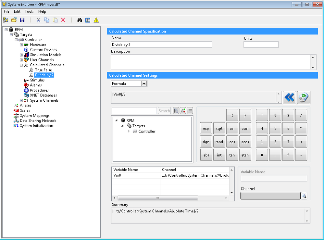Click the recycle bin clear formula button
Viewport: 324px width, 240px height.
tap(304, 97)
